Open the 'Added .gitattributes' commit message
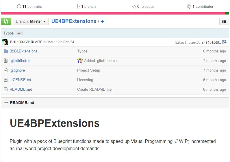 100,61
